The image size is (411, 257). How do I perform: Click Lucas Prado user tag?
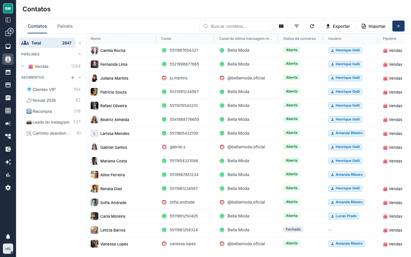tap(343, 216)
